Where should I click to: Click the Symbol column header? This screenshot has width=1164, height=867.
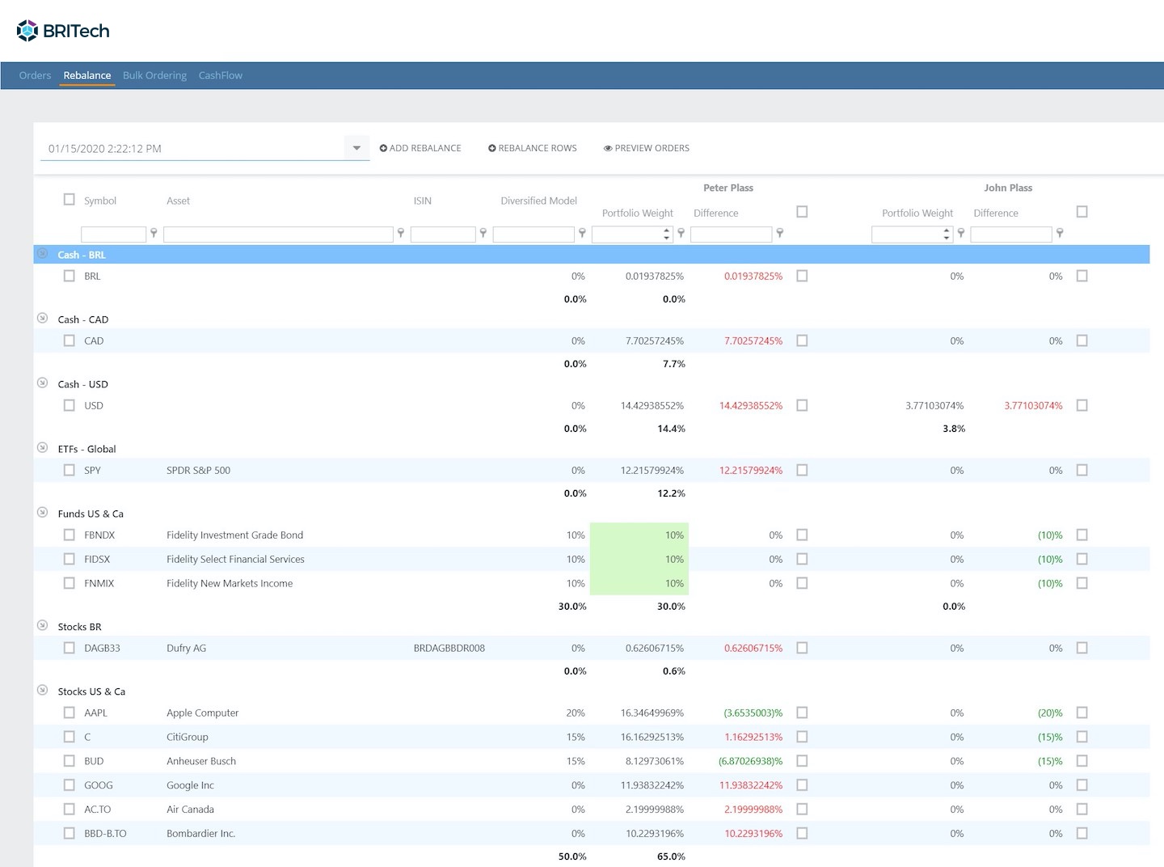tap(100, 201)
